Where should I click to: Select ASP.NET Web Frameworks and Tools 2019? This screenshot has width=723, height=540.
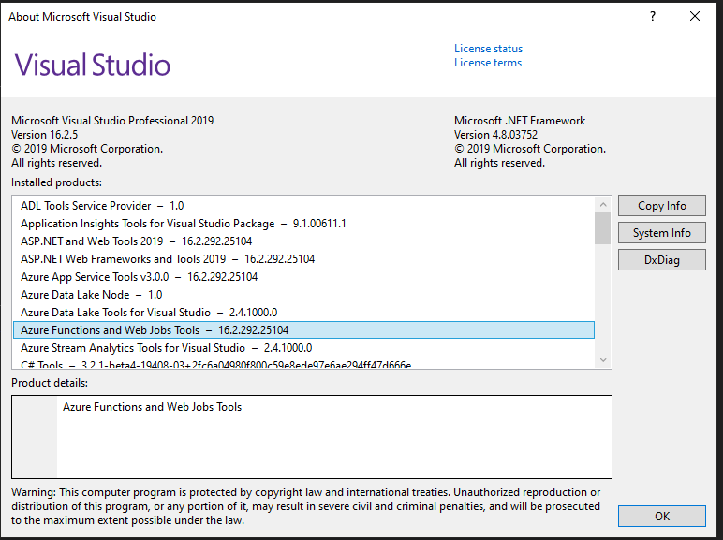coord(303,259)
